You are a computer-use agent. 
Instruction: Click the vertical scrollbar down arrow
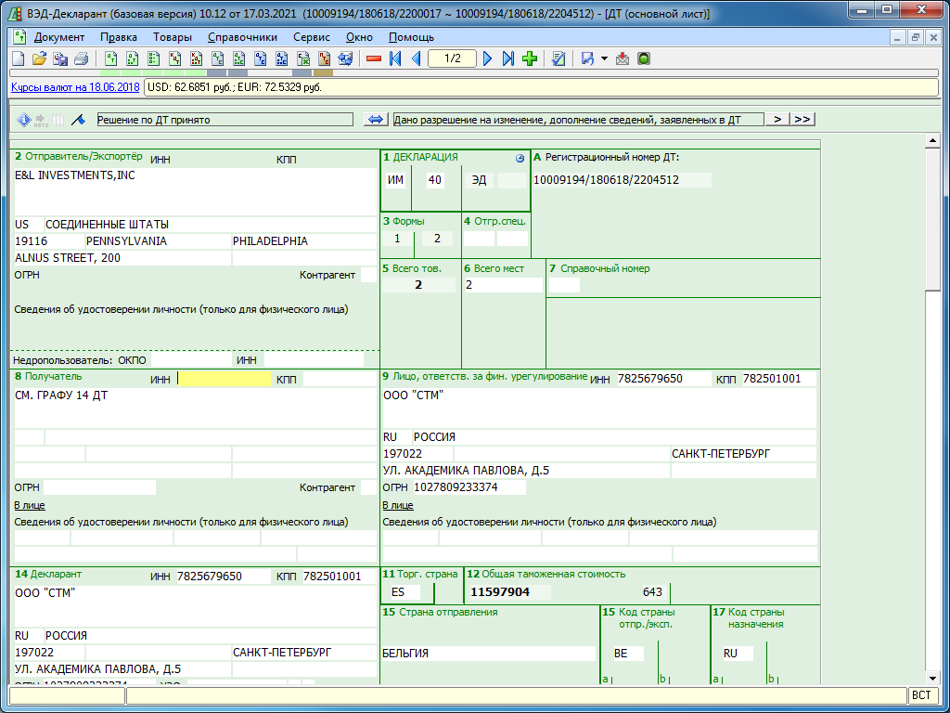(x=933, y=677)
